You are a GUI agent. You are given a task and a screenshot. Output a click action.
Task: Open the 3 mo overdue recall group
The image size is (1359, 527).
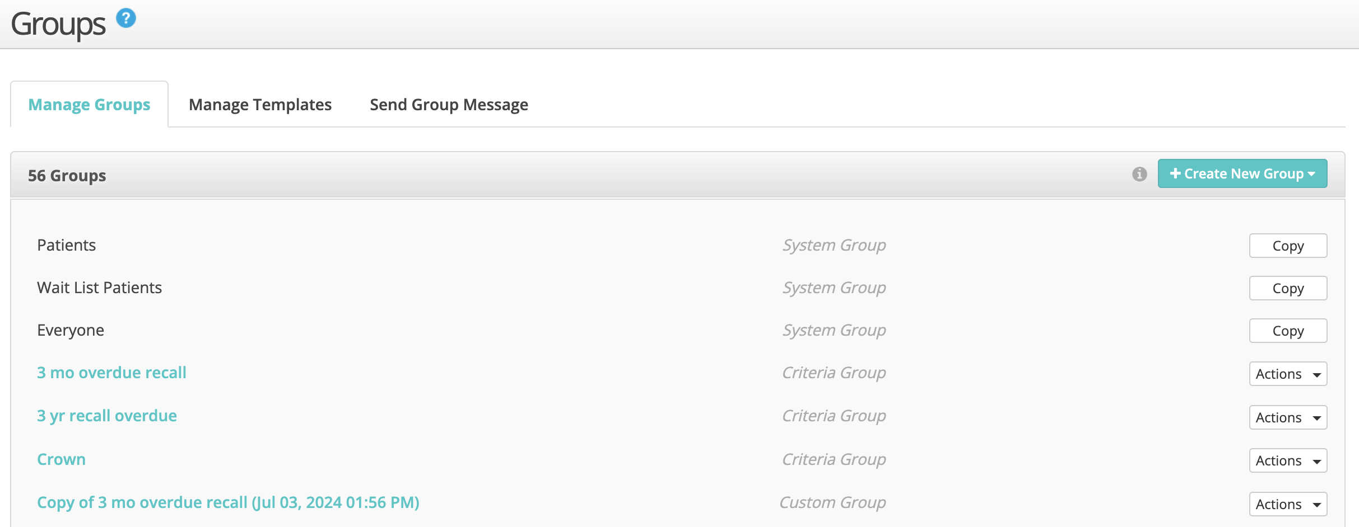pos(111,373)
